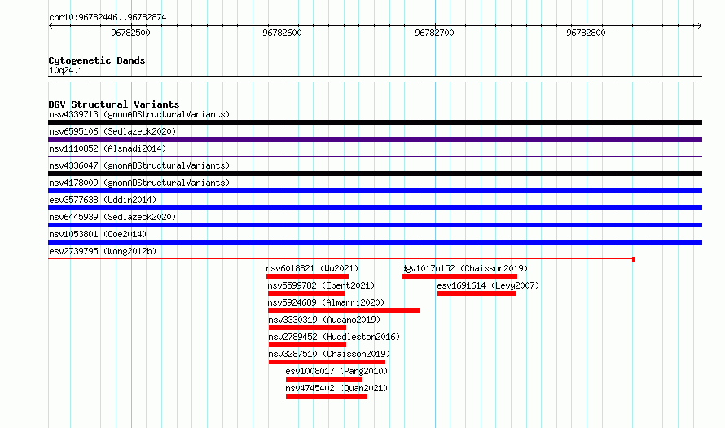Open nsv6595106 (Sedlazeck2020) label

coord(112,131)
